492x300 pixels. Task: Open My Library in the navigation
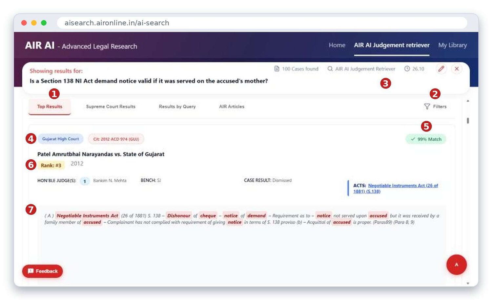[x=452, y=45]
